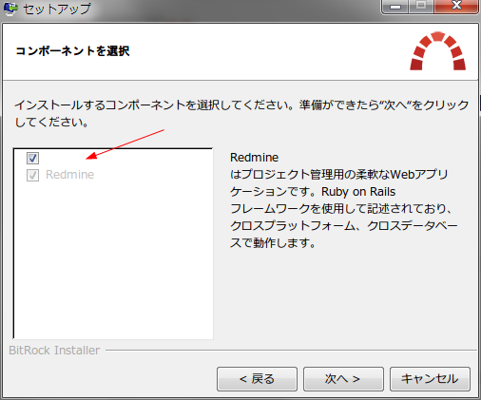Toggle the greyed Redmine component checkbox
Screen dimensions: 481x400
[x=32, y=175]
